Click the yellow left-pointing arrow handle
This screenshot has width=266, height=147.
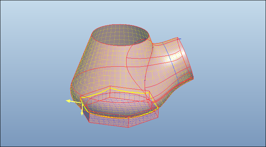click(68, 101)
